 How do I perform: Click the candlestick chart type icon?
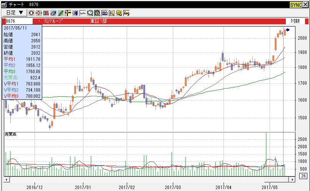(x=31, y=13)
